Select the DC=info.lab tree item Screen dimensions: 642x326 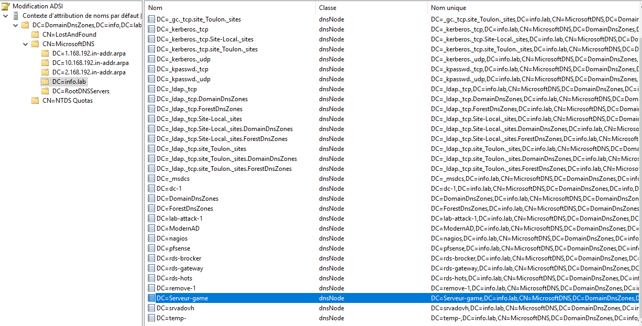69,82
